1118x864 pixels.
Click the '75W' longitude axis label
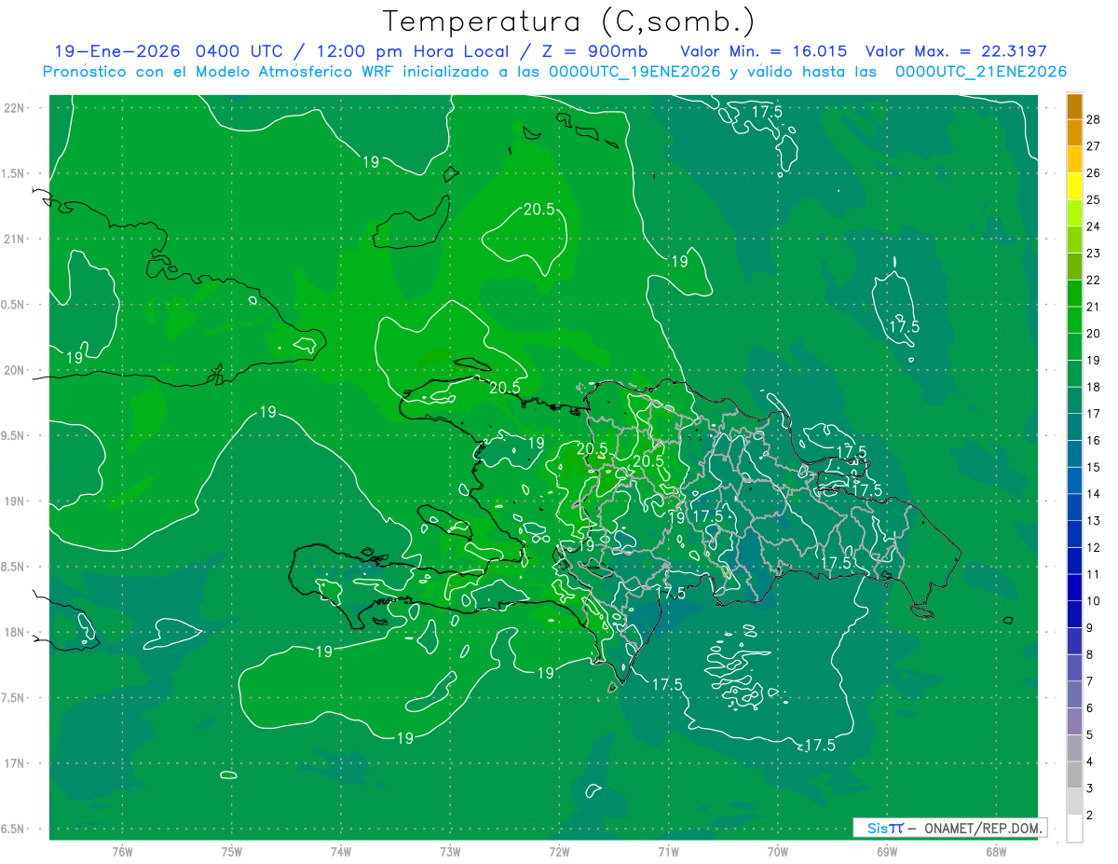[x=231, y=852]
